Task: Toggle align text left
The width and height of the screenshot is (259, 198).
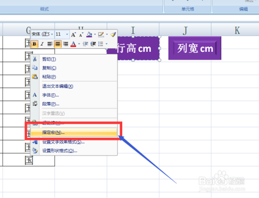Action: point(50,44)
